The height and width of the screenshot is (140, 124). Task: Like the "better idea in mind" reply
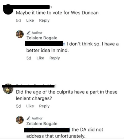(x=40, y=58)
